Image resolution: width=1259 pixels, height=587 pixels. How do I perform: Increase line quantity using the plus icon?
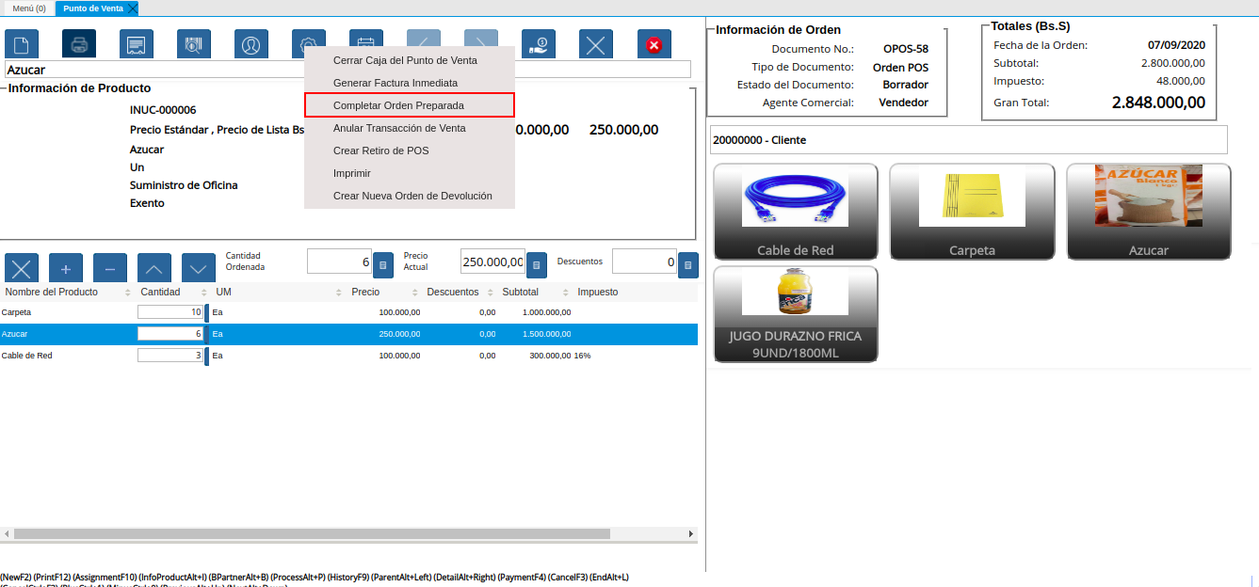tap(65, 267)
